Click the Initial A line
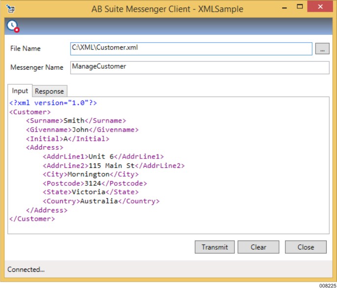The image size is (337, 289). tap(68, 139)
